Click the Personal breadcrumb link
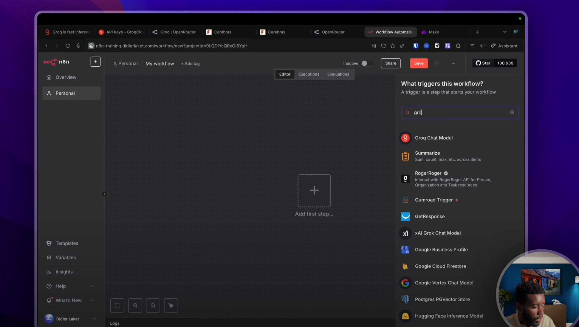 click(126, 64)
